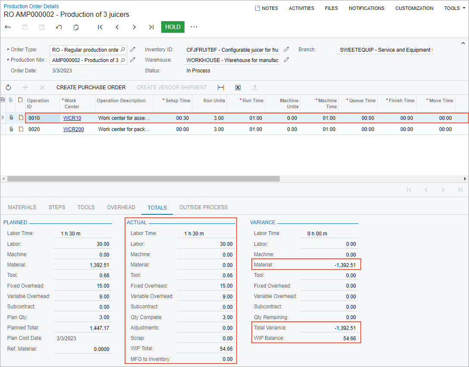Viewport: 469px width, 367px height.
Task: Click fit-to-screen columns icon
Action: (x=221, y=88)
